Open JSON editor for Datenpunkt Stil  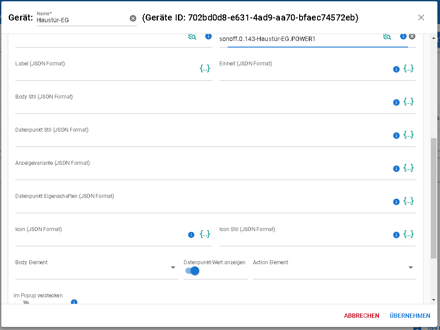(x=408, y=135)
